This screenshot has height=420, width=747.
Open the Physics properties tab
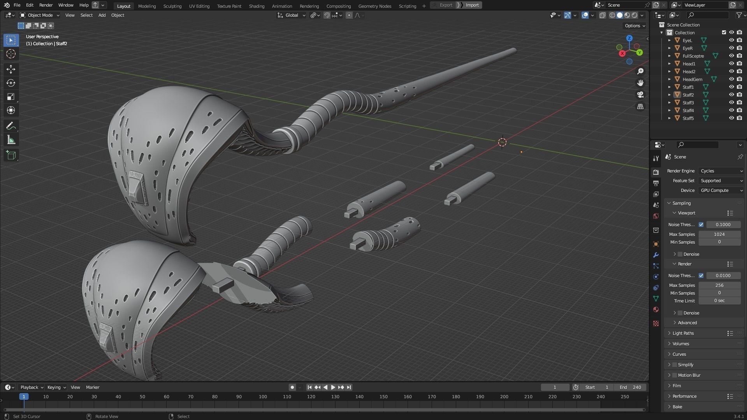point(656,277)
